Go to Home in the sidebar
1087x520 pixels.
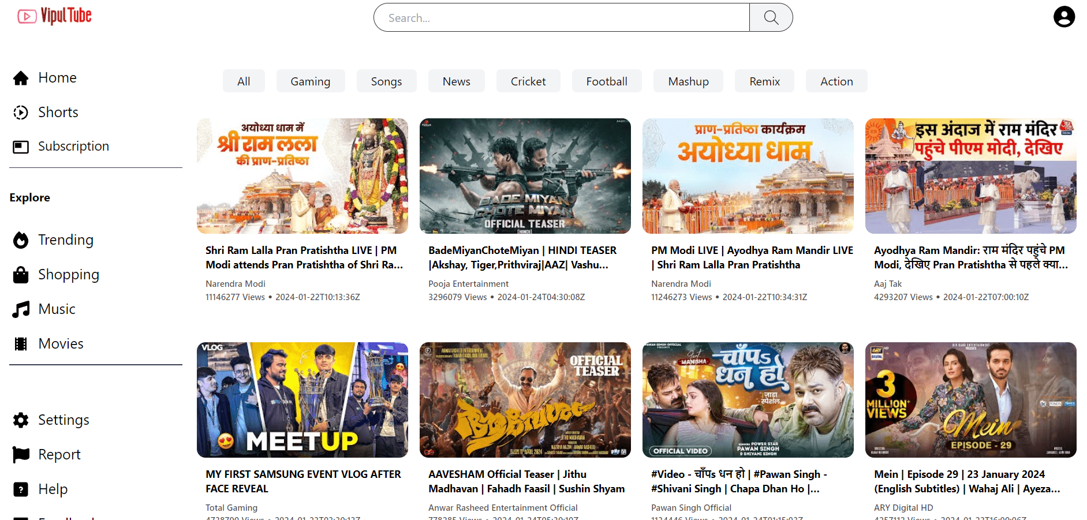click(x=57, y=78)
